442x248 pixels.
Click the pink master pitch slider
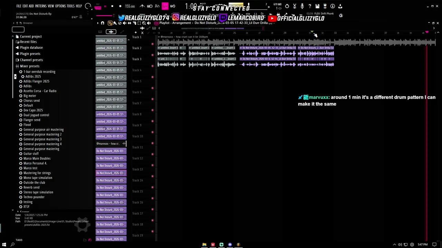[x=105, y=15]
